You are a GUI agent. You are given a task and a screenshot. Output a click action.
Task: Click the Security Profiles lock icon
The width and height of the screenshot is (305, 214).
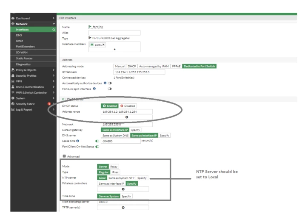pos(13,75)
